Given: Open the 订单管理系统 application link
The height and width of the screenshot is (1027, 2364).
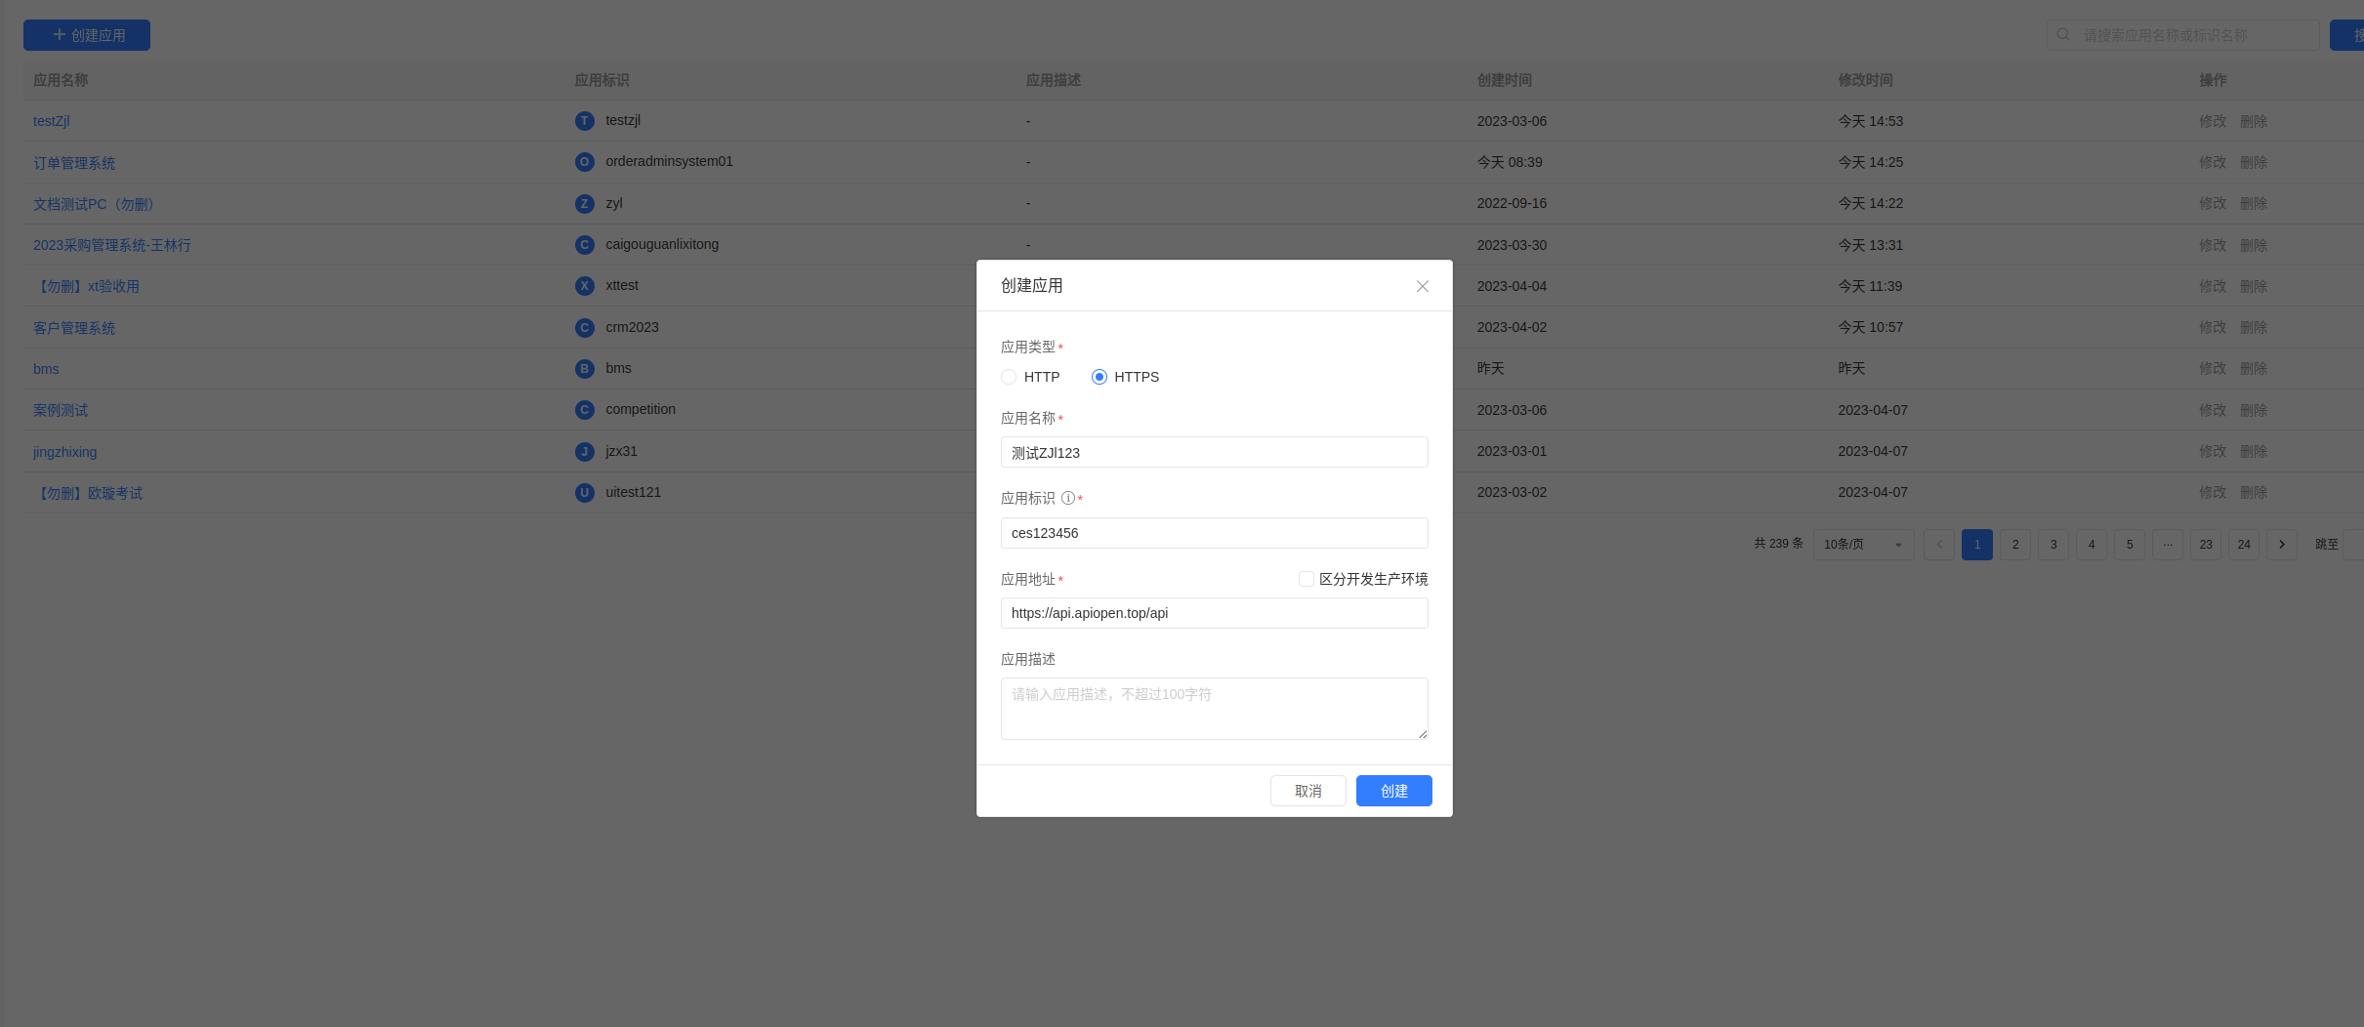Looking at the screenshot, I should (x=74, y=163).
